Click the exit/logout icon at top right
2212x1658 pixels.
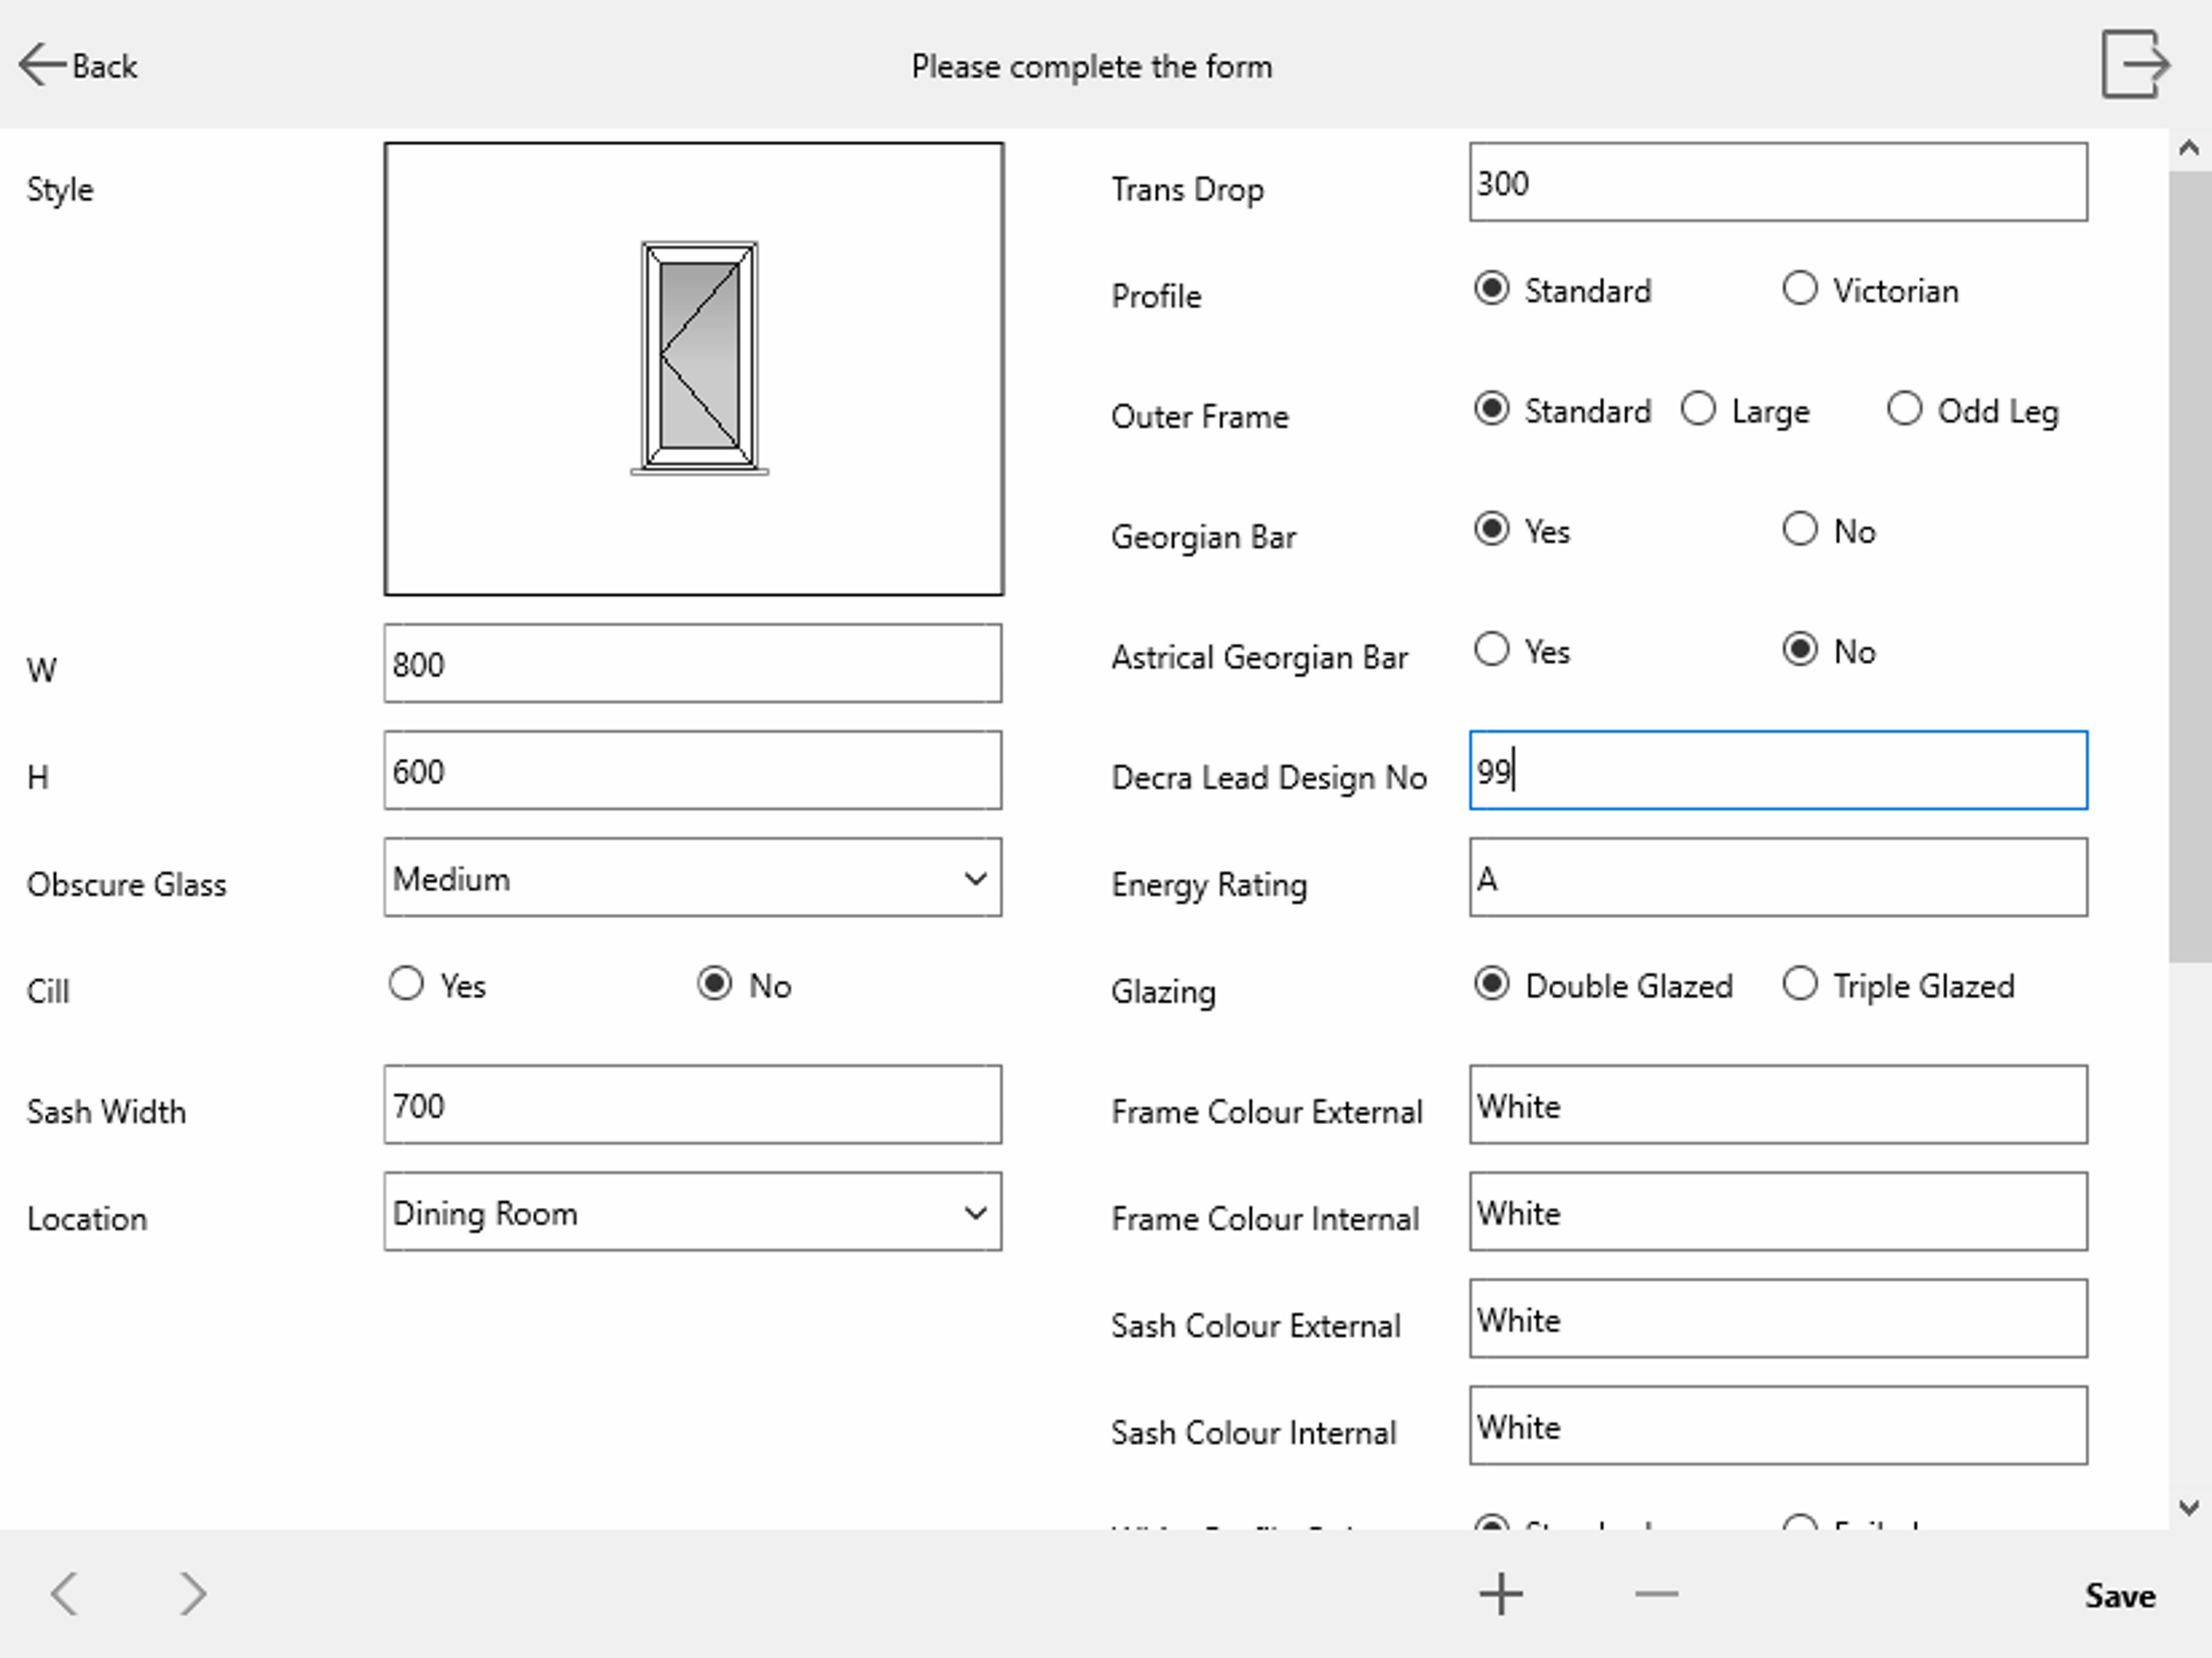(x=2135, y=65)
